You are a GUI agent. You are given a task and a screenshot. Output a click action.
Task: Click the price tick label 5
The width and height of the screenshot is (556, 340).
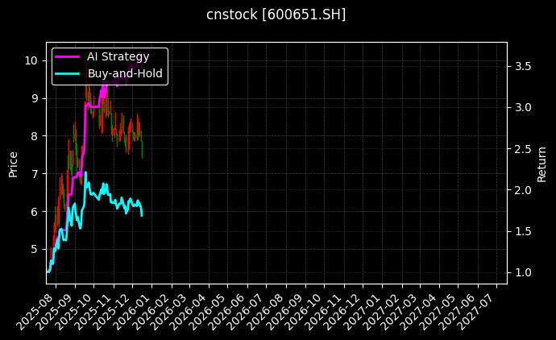(35, 250)
